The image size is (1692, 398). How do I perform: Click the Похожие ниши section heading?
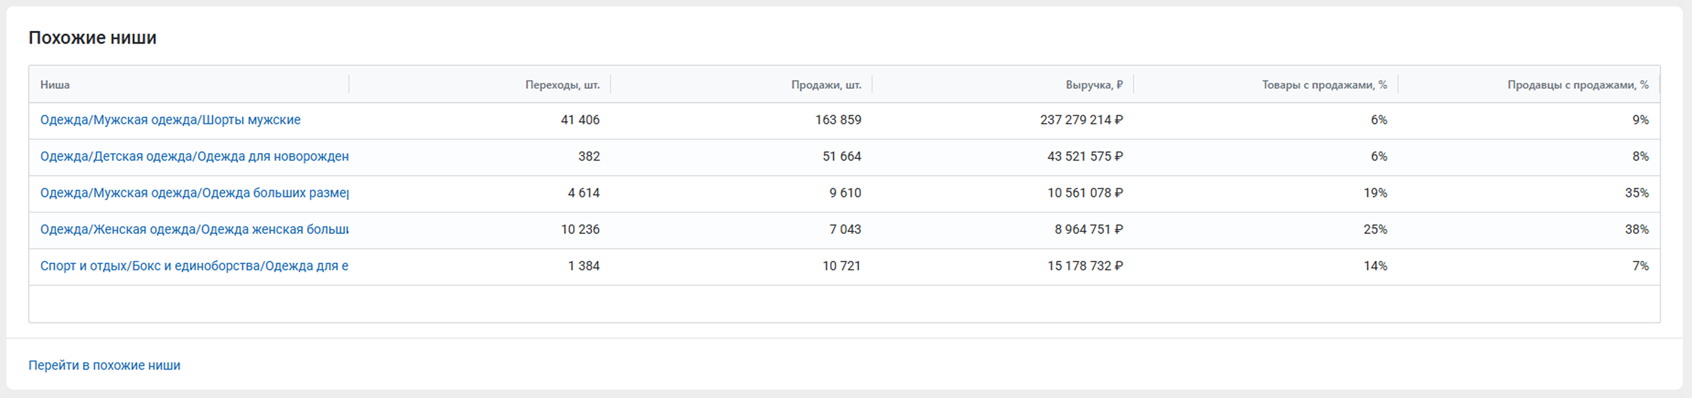pyautogui.click(x=93, y=38)
